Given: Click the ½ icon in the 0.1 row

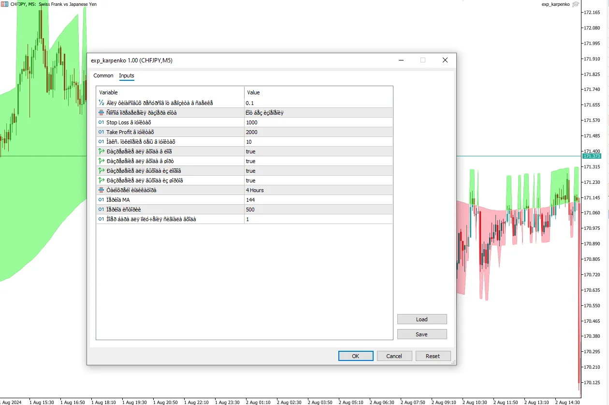Looking at the screenshot, I should click(101, 103).
